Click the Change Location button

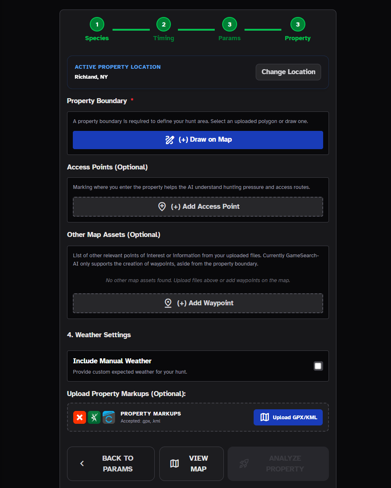(288, 72)
